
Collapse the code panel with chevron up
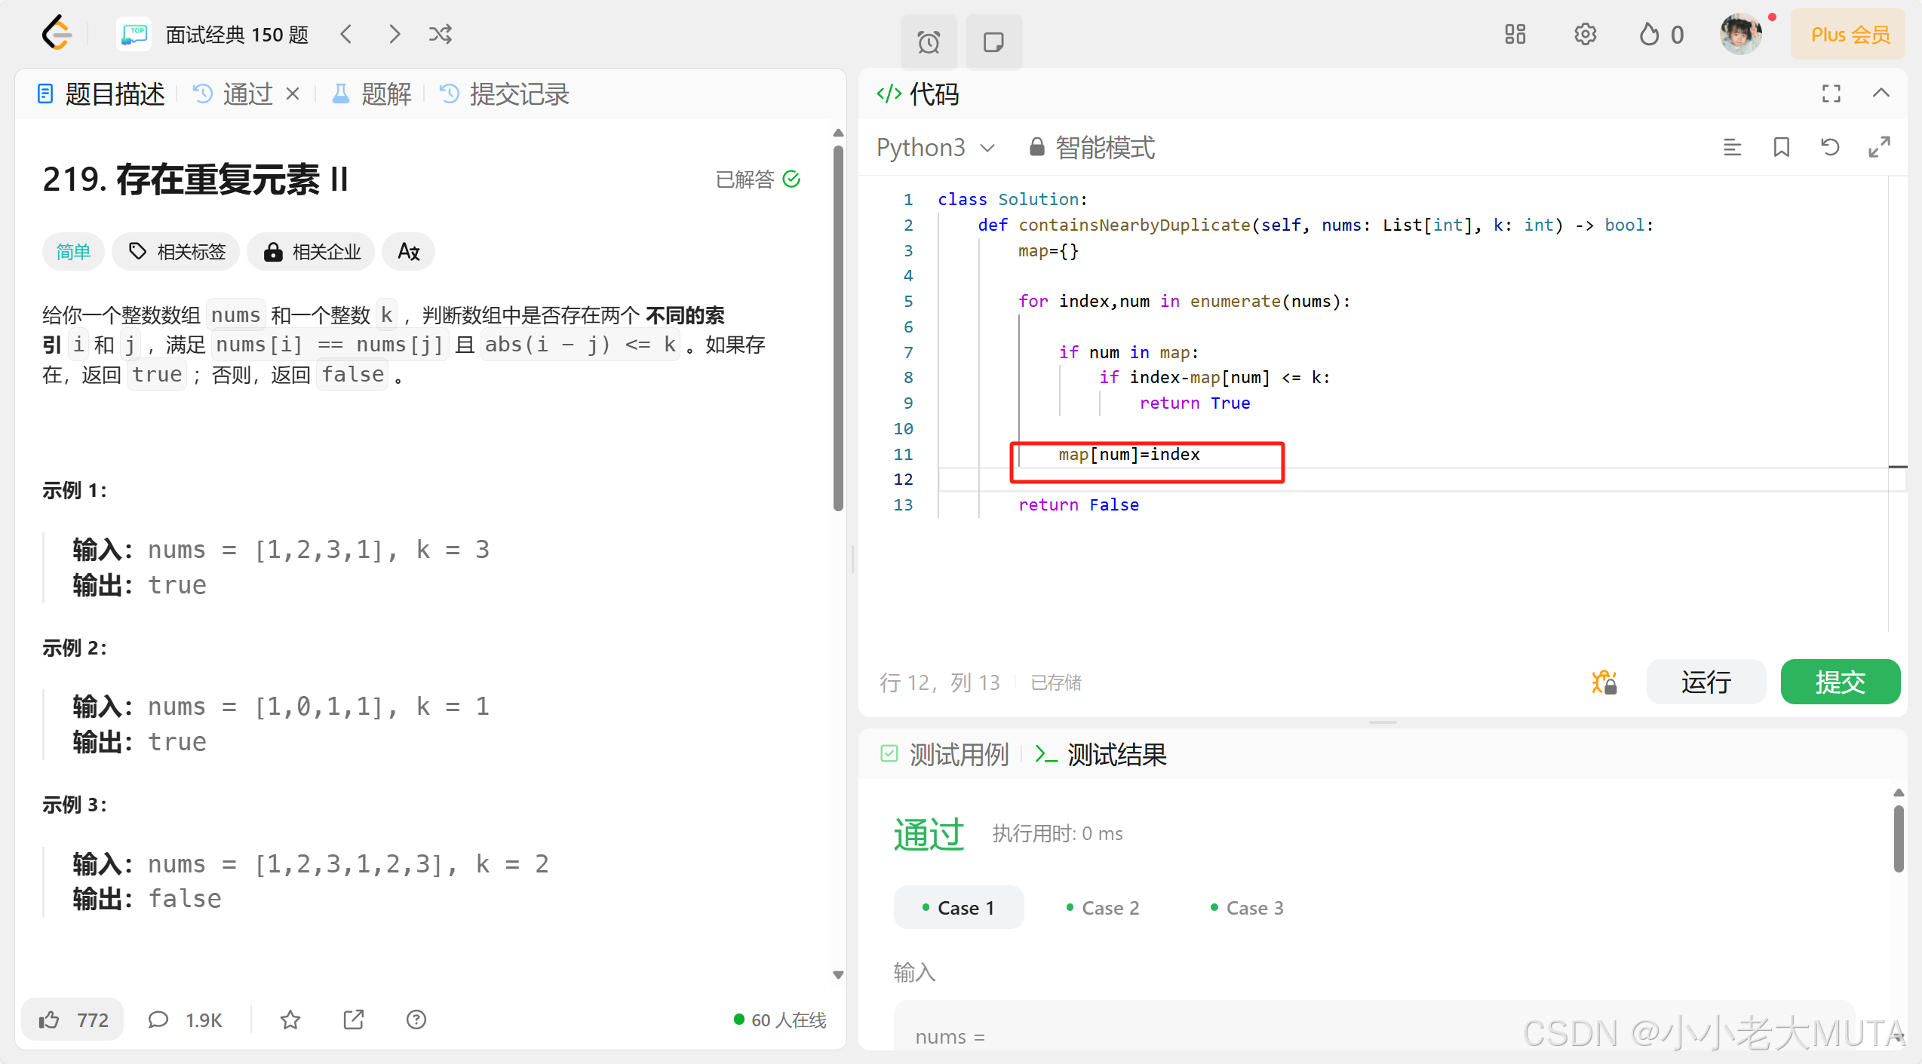coord(1881,94)
